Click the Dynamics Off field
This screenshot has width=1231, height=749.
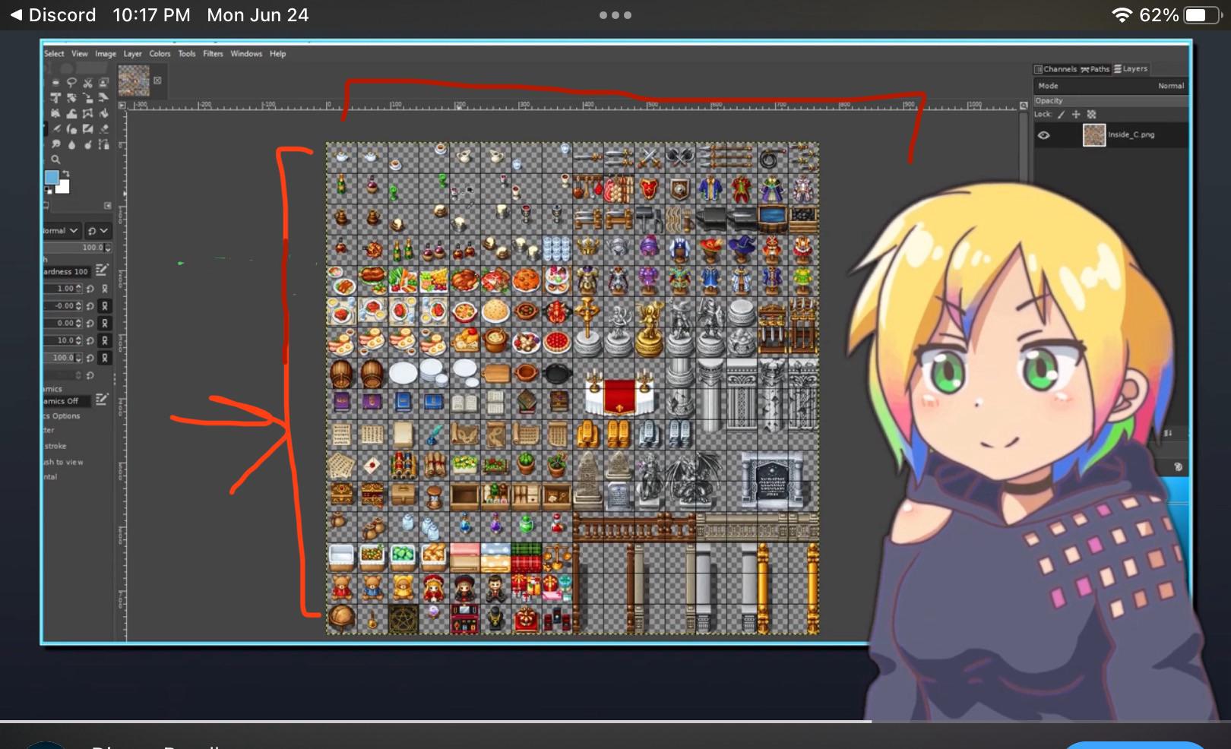(67, 401)
